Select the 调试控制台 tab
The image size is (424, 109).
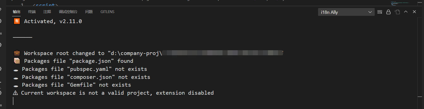pyautogui.click(x=68, y=12)
